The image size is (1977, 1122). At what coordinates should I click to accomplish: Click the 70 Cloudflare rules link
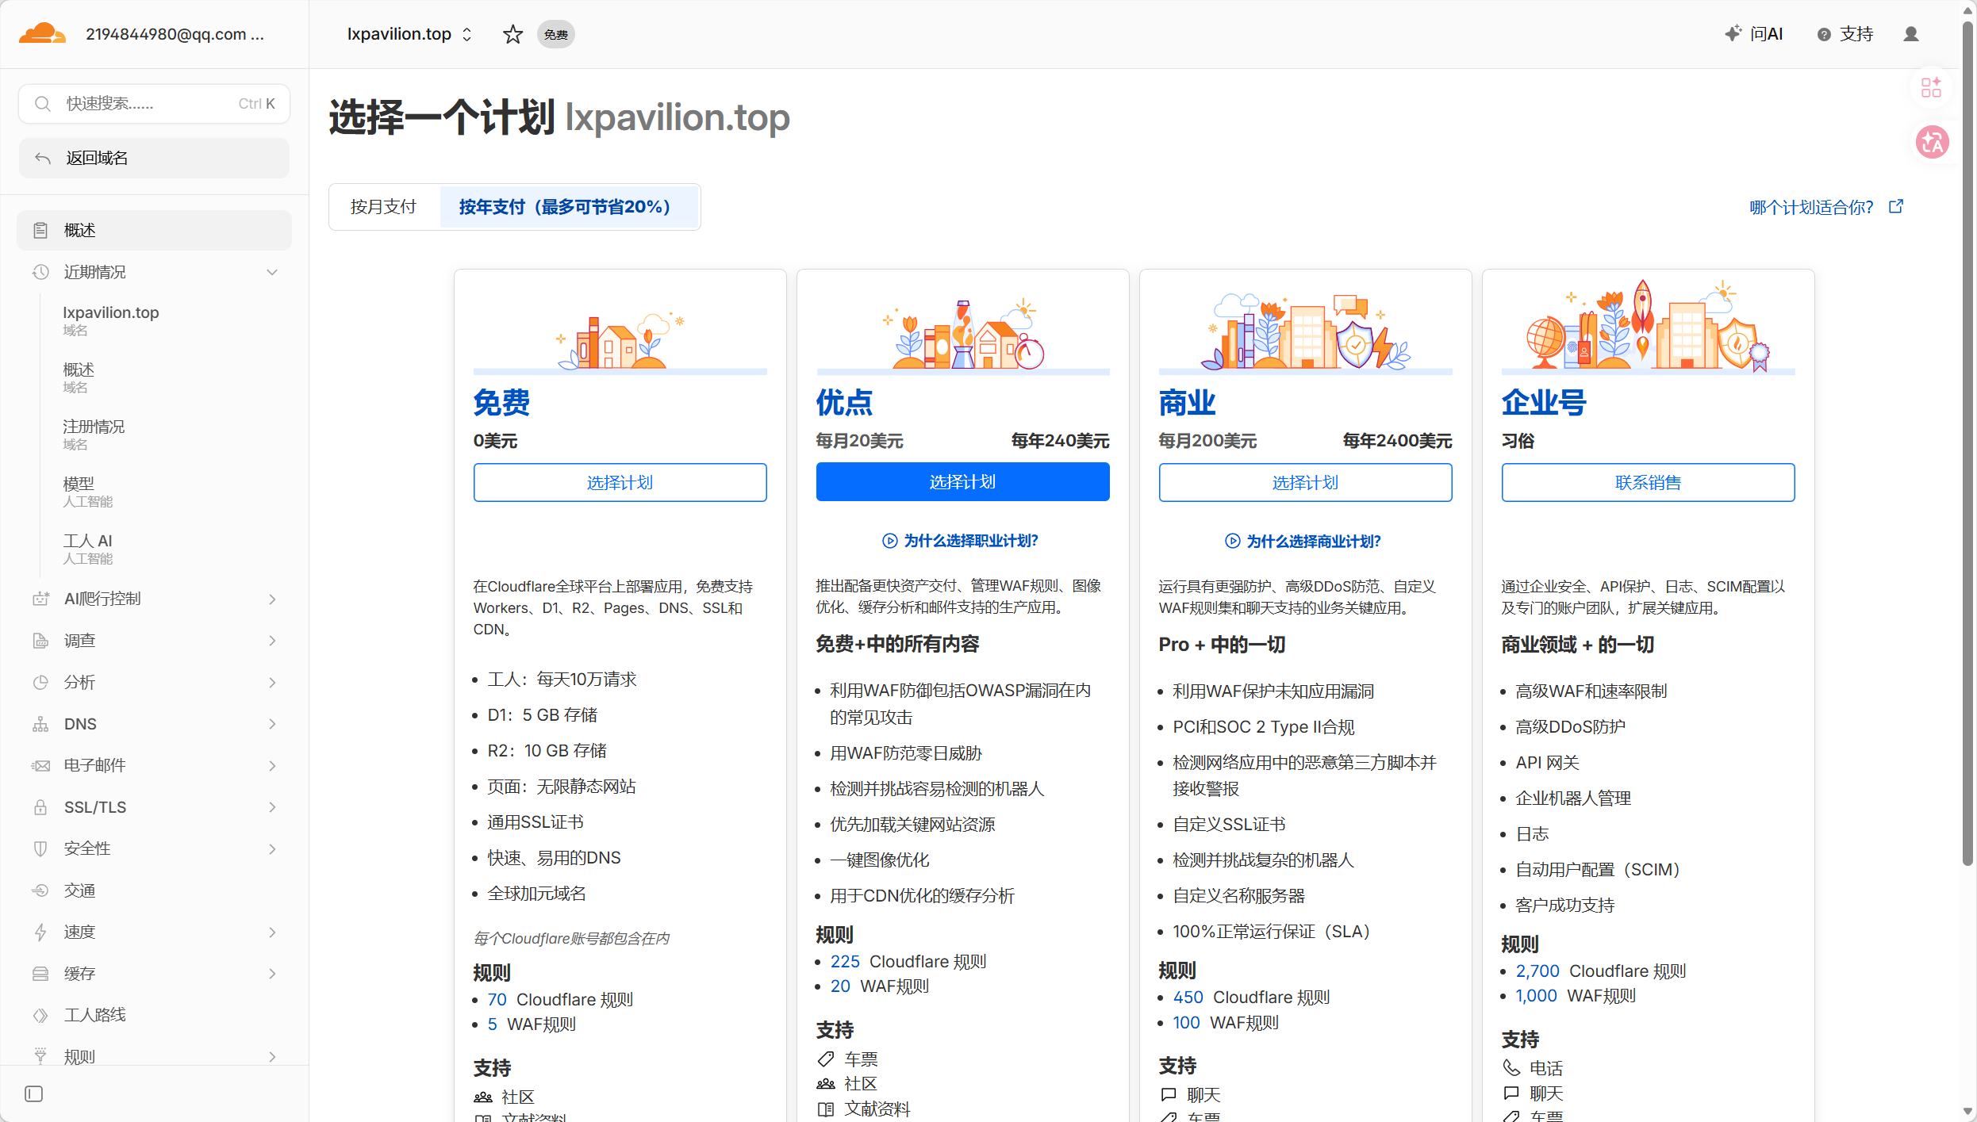point(497,999)
